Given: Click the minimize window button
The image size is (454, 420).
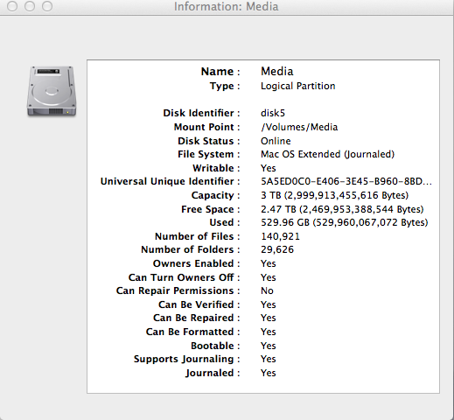Looking at the screenshot, I should (x=30, y=6).
